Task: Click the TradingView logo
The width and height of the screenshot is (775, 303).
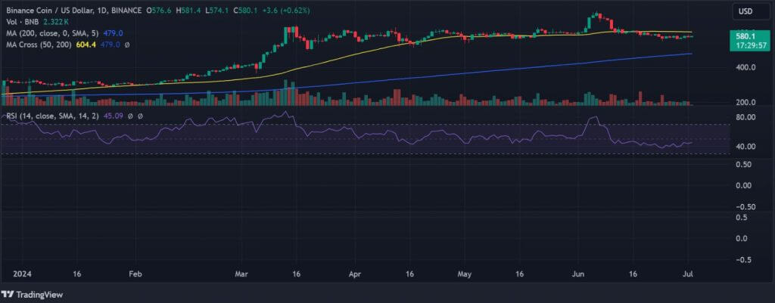Action: (x=33, y=295)
